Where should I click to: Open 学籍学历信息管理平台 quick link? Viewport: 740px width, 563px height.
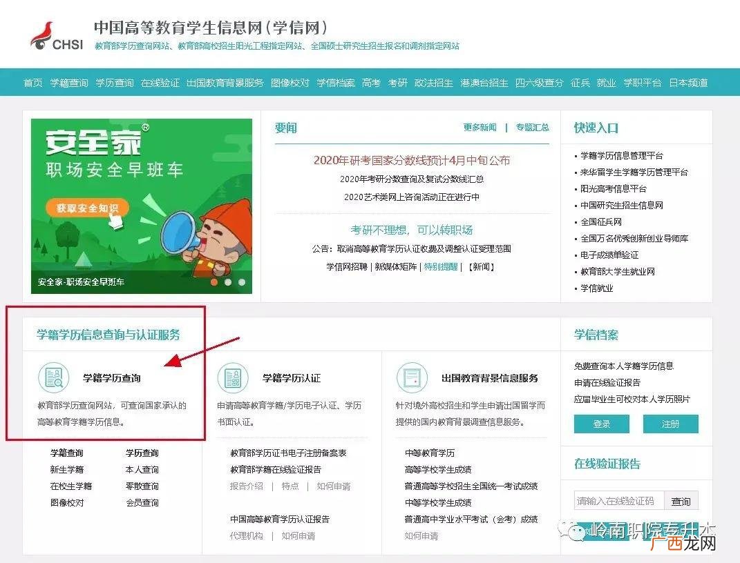[622, 155]
